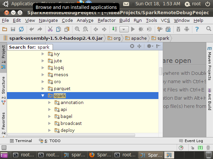Toggle the Structure side tab
The image size is (213, 159).
(3, 90)
